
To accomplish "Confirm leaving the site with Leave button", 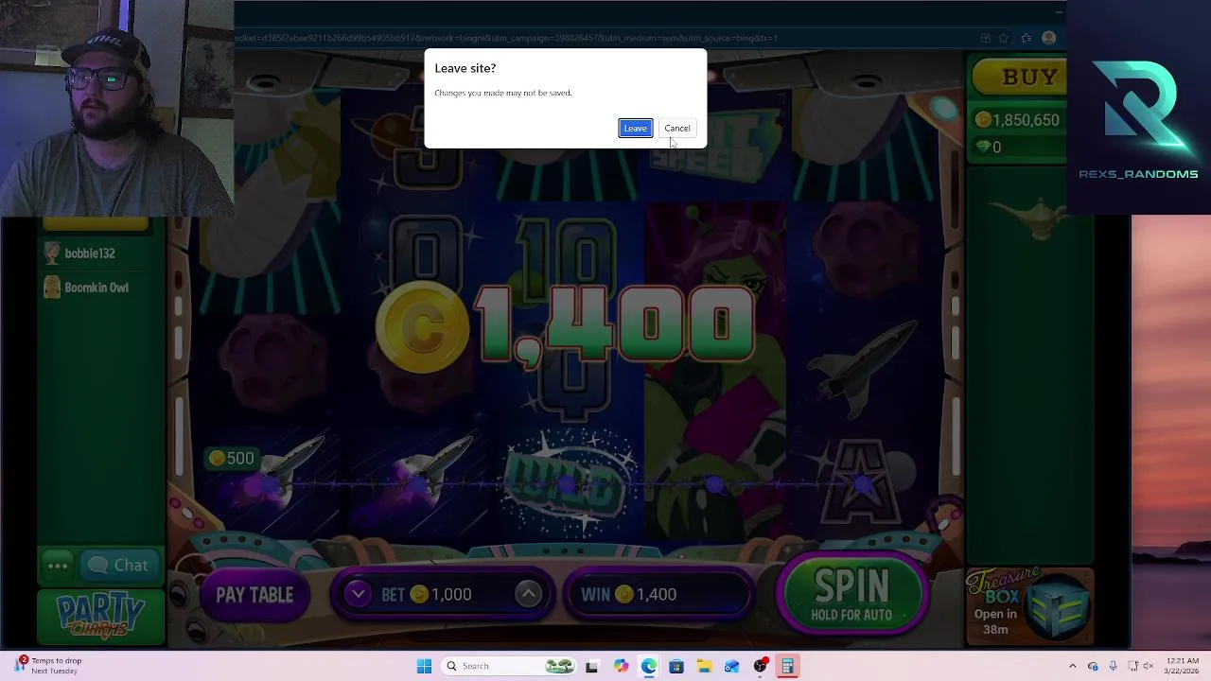I will 635,128.
